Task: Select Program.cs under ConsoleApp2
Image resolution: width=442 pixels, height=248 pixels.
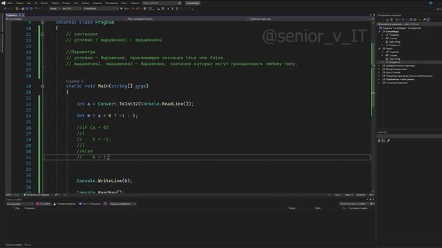Action: coord(395,45)
